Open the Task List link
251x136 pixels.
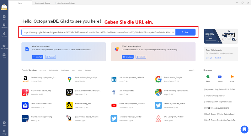(x=218, y=58)
